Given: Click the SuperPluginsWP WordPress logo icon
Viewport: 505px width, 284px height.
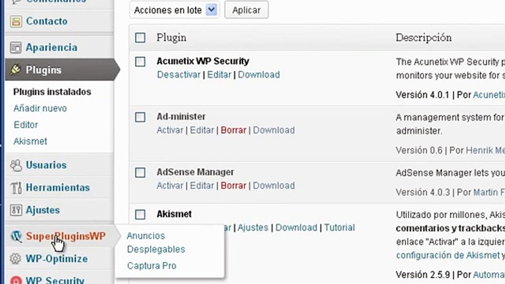Looking at the screenshot, I should [x=16, y=236].
